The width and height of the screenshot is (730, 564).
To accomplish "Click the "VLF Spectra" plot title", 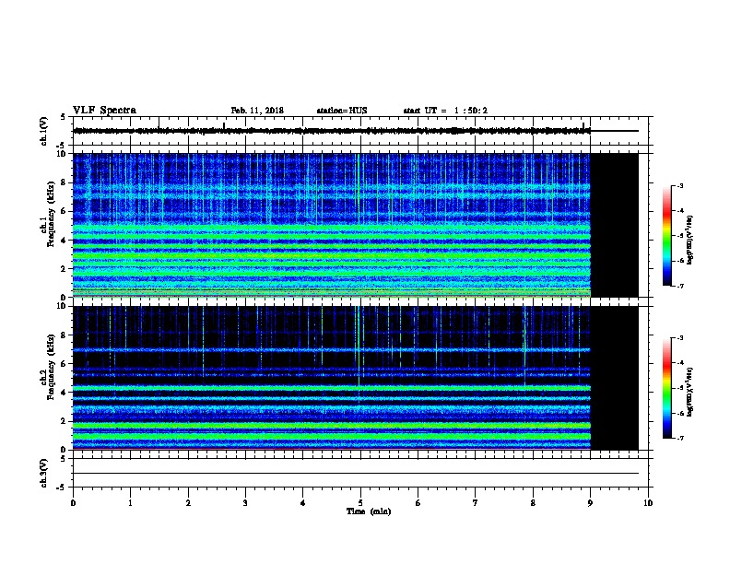I will pos(104,111).
